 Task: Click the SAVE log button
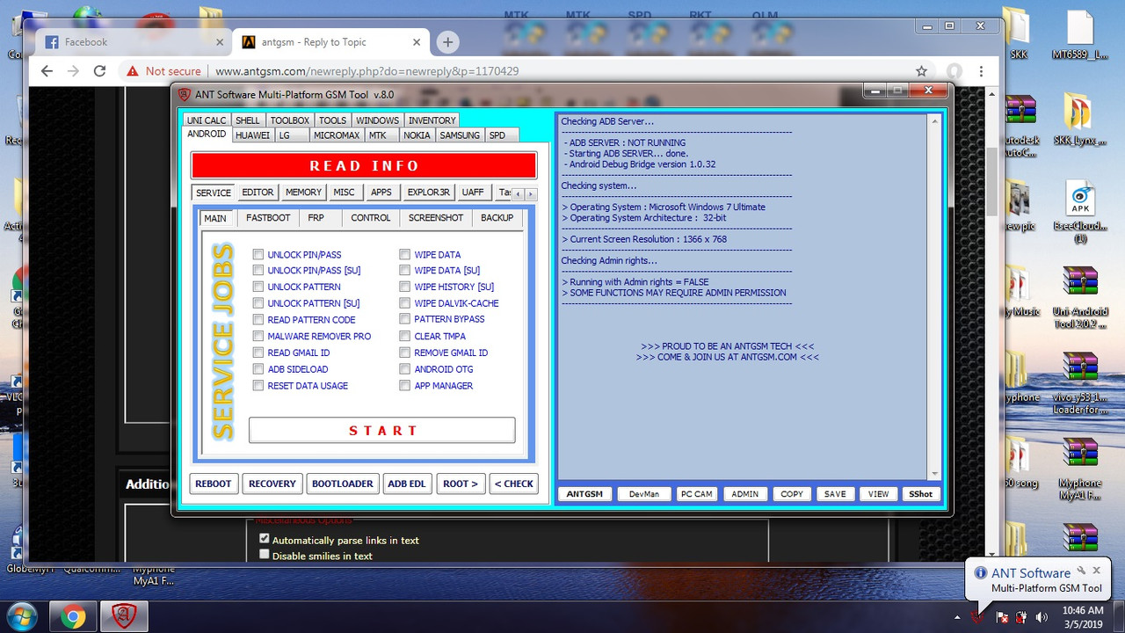coord(835,494)
